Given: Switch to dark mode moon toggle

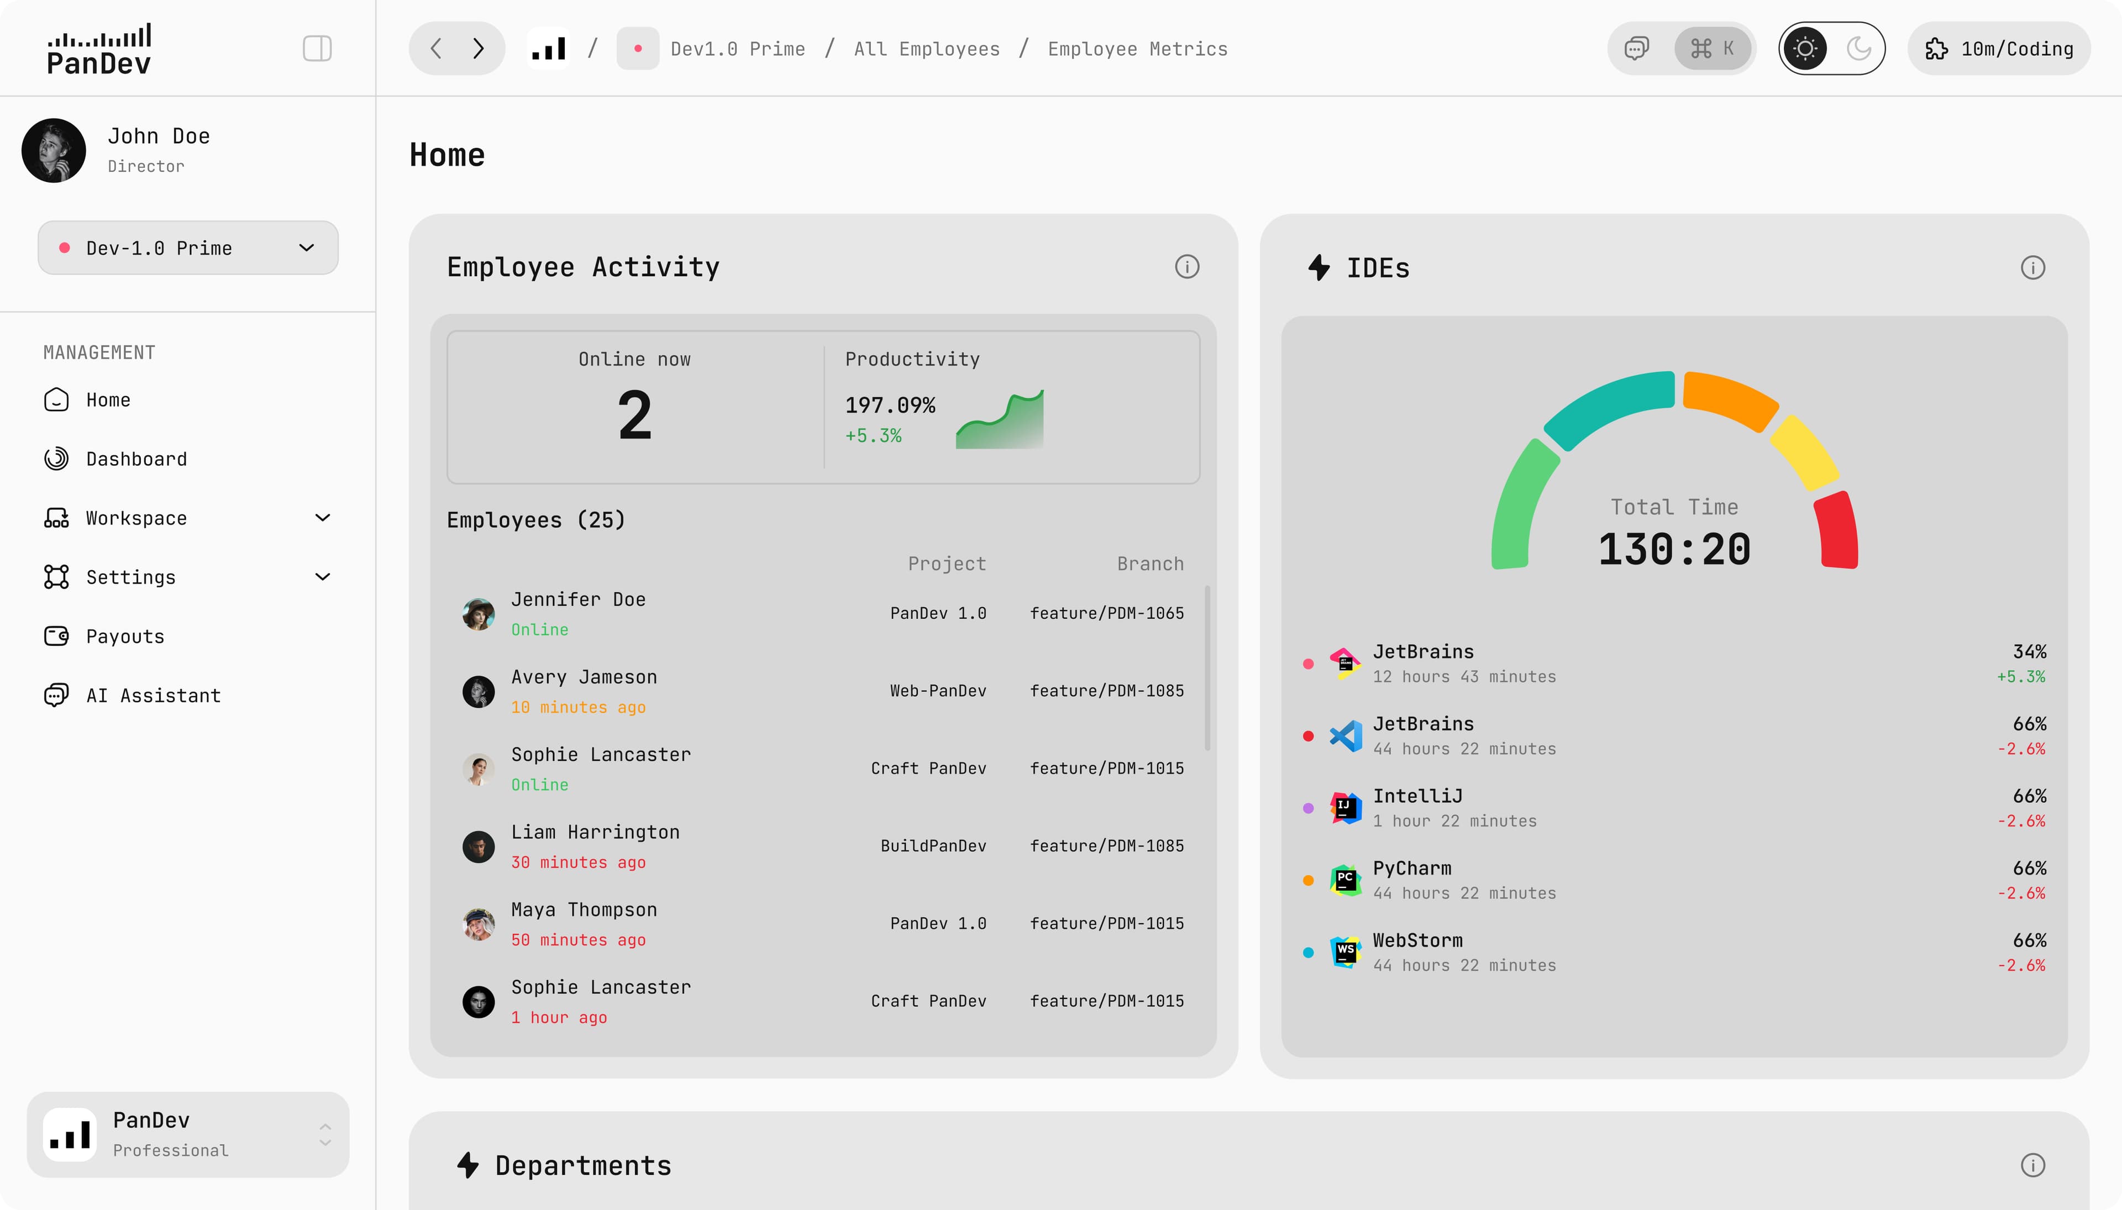Looking at the screenshot, I should 1858,48.
